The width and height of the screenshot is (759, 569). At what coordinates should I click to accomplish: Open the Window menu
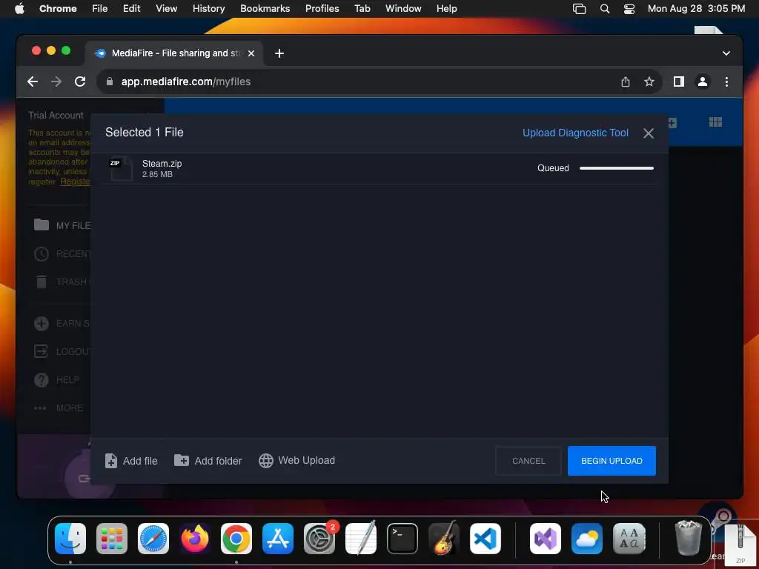[x=403, y=8]
